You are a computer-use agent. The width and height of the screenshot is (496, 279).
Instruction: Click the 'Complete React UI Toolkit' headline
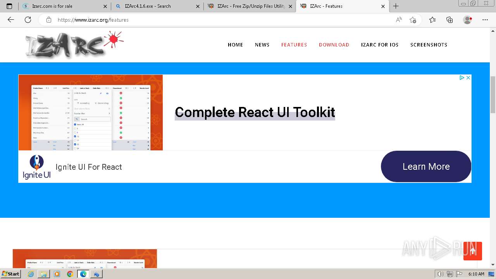[255, 112]
